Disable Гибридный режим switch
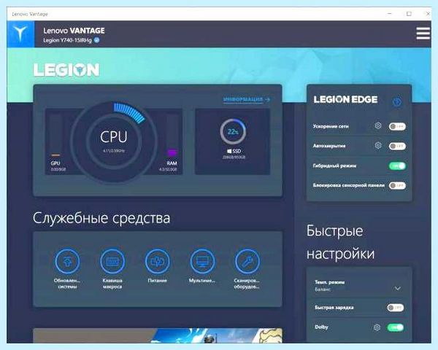This screenshot has height=350, width=438. (x=397, y=166)
